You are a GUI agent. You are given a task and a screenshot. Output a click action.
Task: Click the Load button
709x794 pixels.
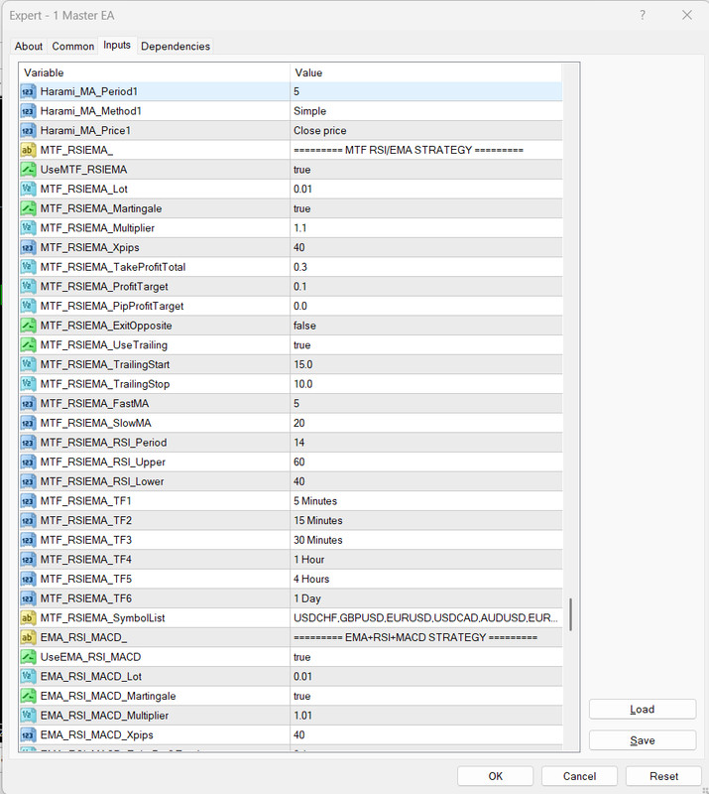643,710
